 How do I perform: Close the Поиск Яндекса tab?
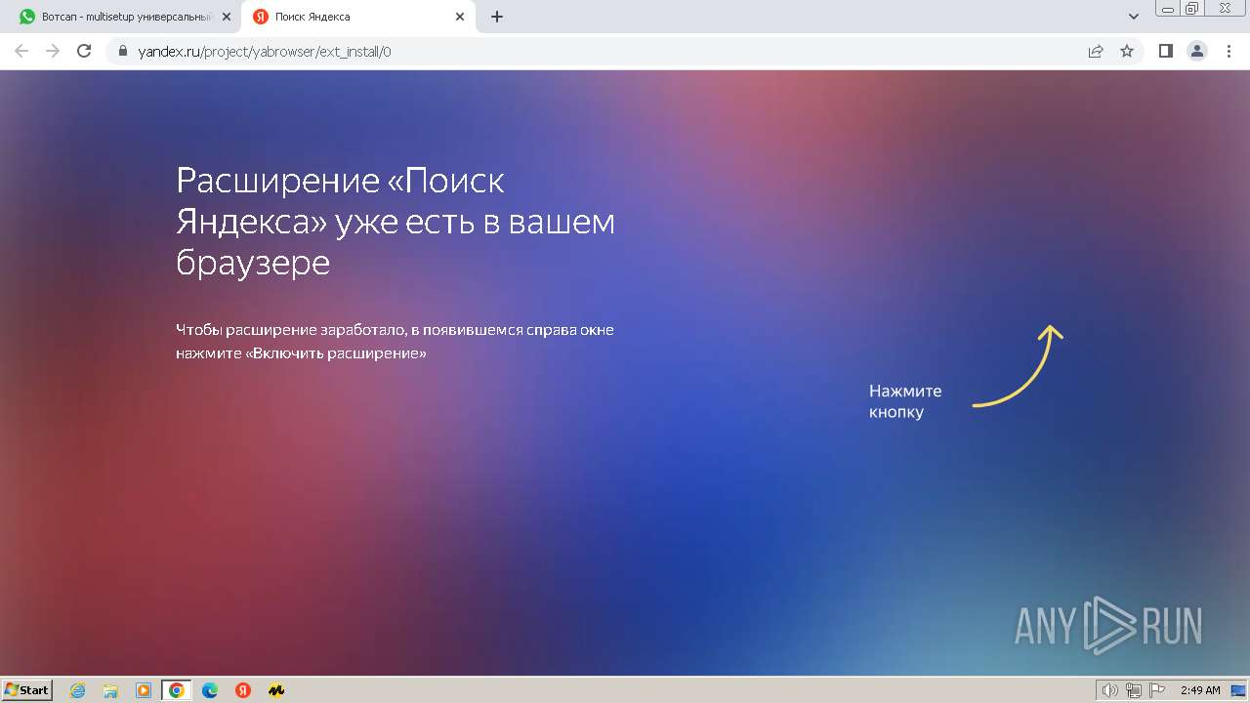coord(459,17)
